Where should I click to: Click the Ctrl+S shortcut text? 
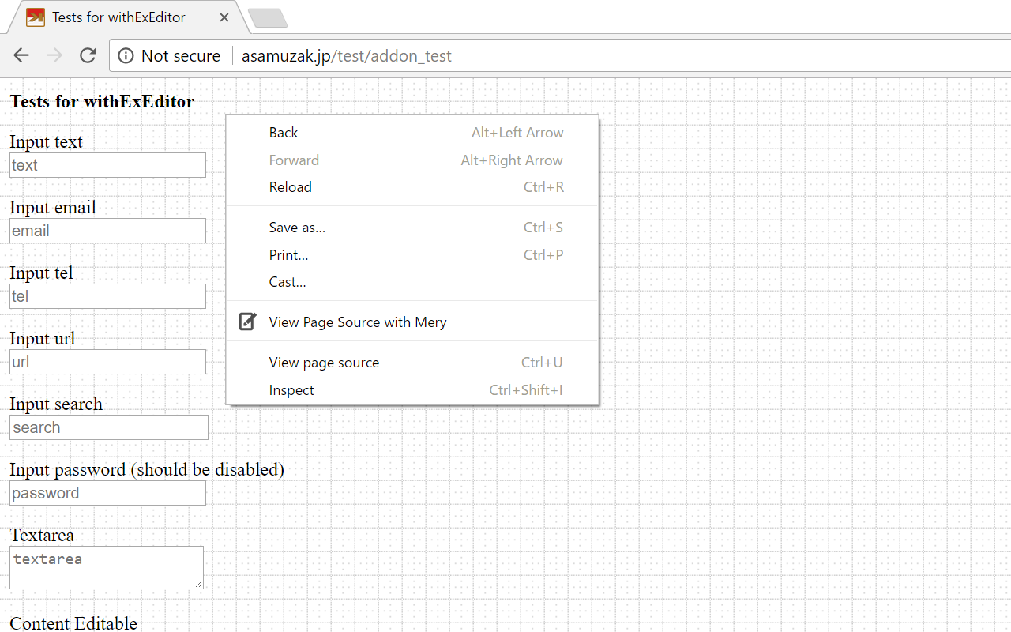click(543, 228)
